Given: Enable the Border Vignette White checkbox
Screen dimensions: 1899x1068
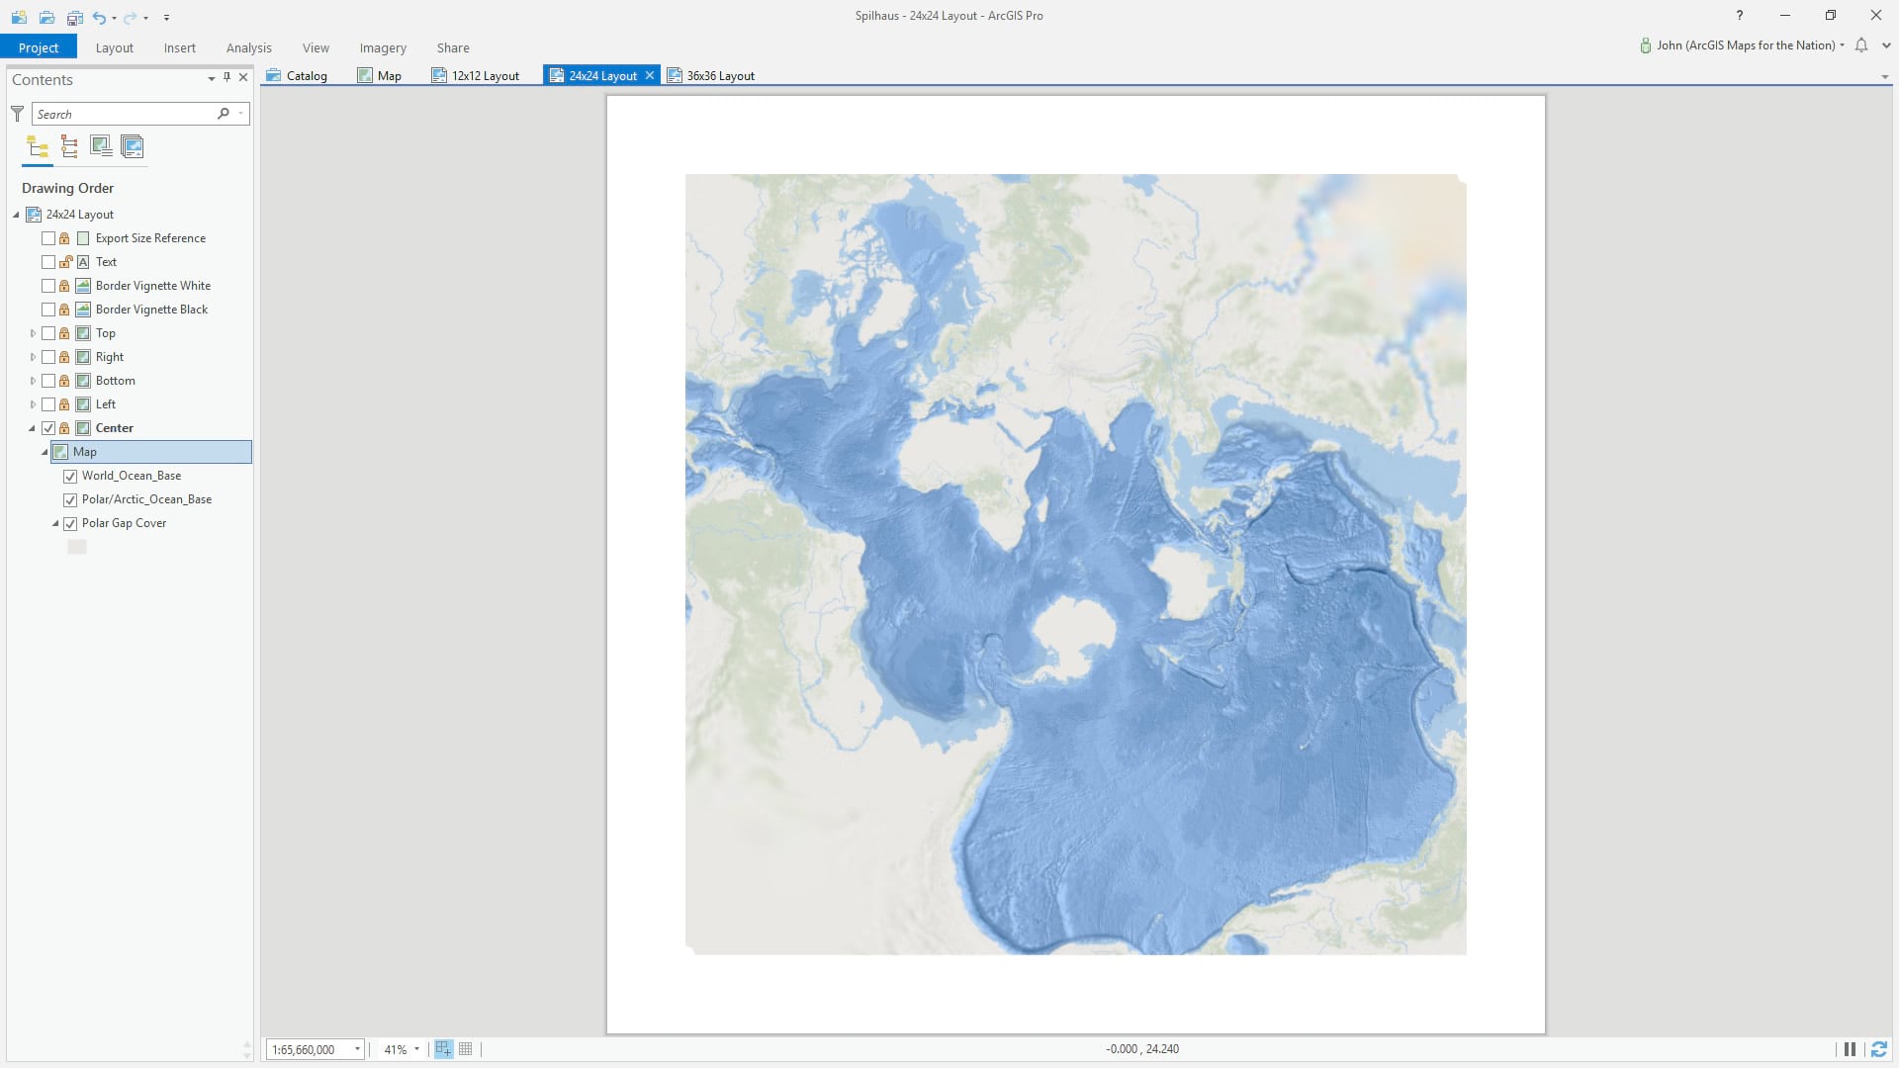Looking at the screenshot, I should point(48,286).
